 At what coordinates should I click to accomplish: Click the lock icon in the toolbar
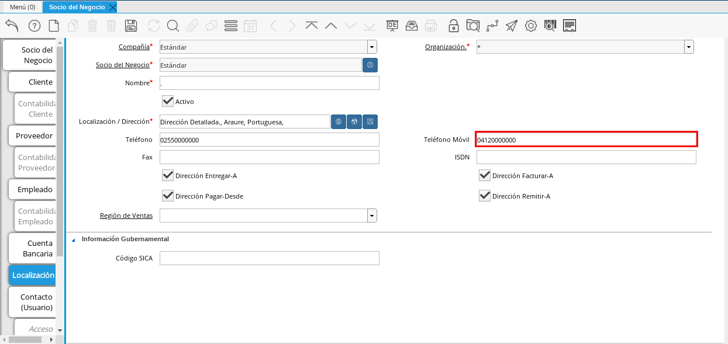coord(453,26)
